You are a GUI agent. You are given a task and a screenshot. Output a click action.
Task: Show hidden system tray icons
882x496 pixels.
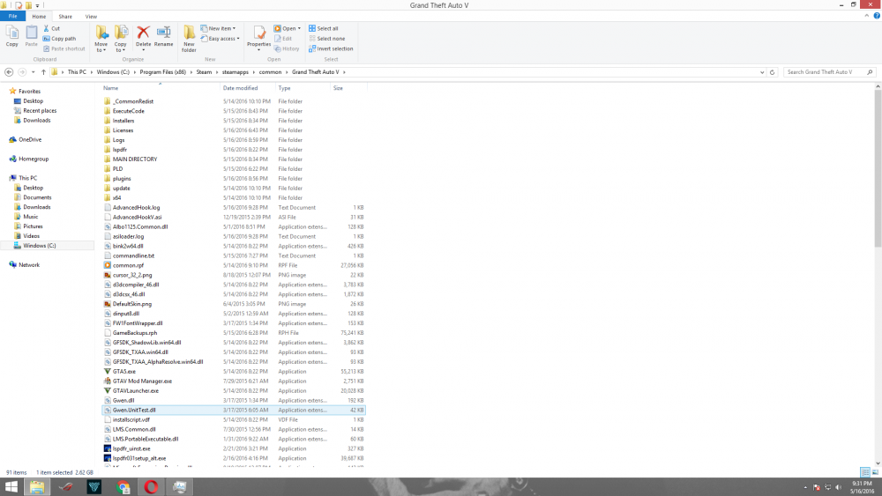pos(805,487)
